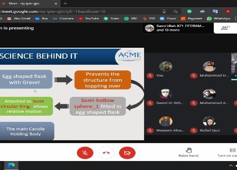Open the WhatsApp bookmark

[x=219, y=18]
